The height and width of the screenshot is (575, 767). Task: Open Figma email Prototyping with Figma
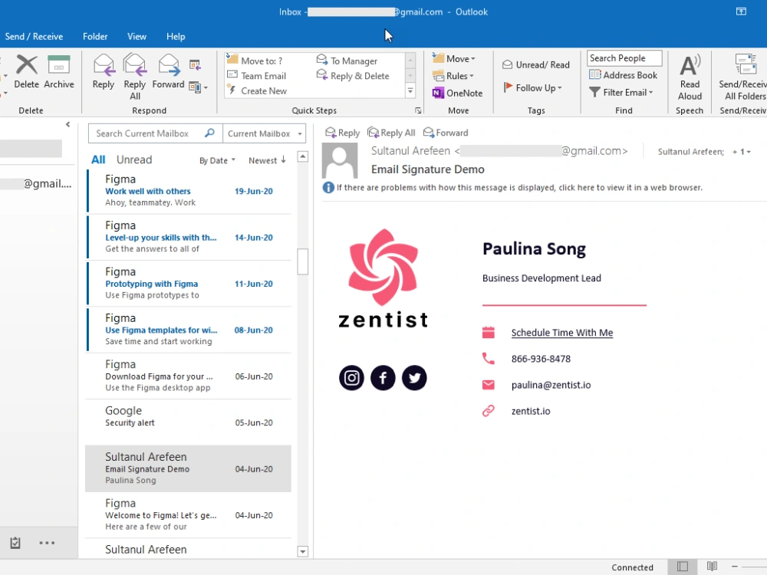pyautogui.click(x=189, y=284)
